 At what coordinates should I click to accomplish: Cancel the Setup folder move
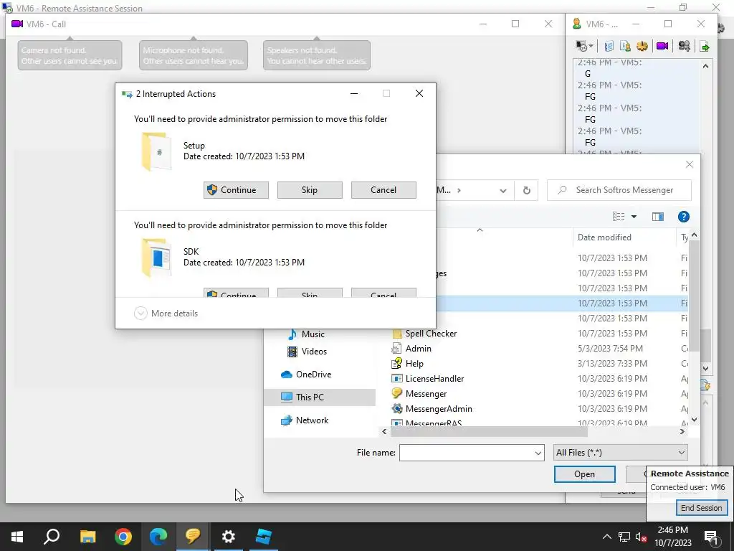point(383,190)
